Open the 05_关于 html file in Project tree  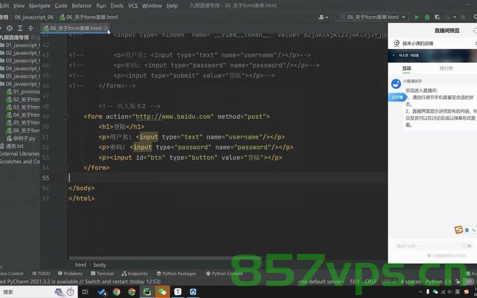click(x=23, y=123)
